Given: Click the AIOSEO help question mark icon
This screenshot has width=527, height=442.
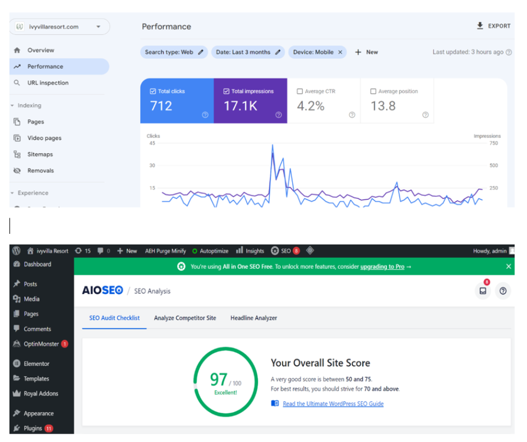Looking at the screenshot, I should (x=503, y=291).
